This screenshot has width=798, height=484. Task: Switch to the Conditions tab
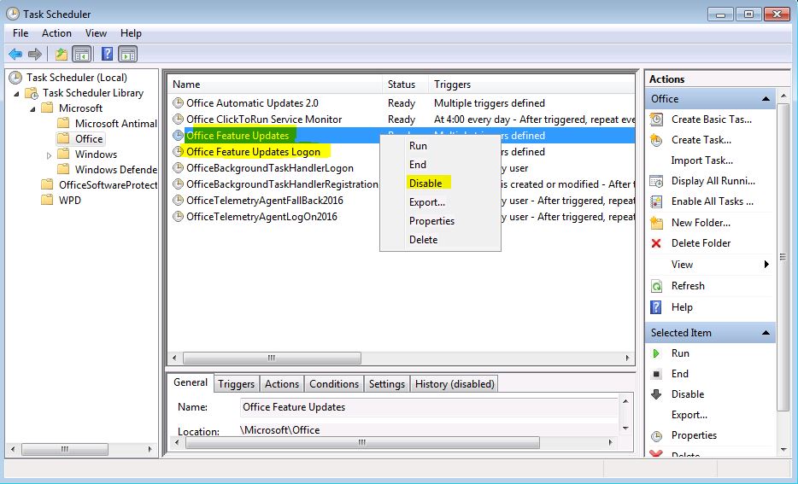pos(334,384)
